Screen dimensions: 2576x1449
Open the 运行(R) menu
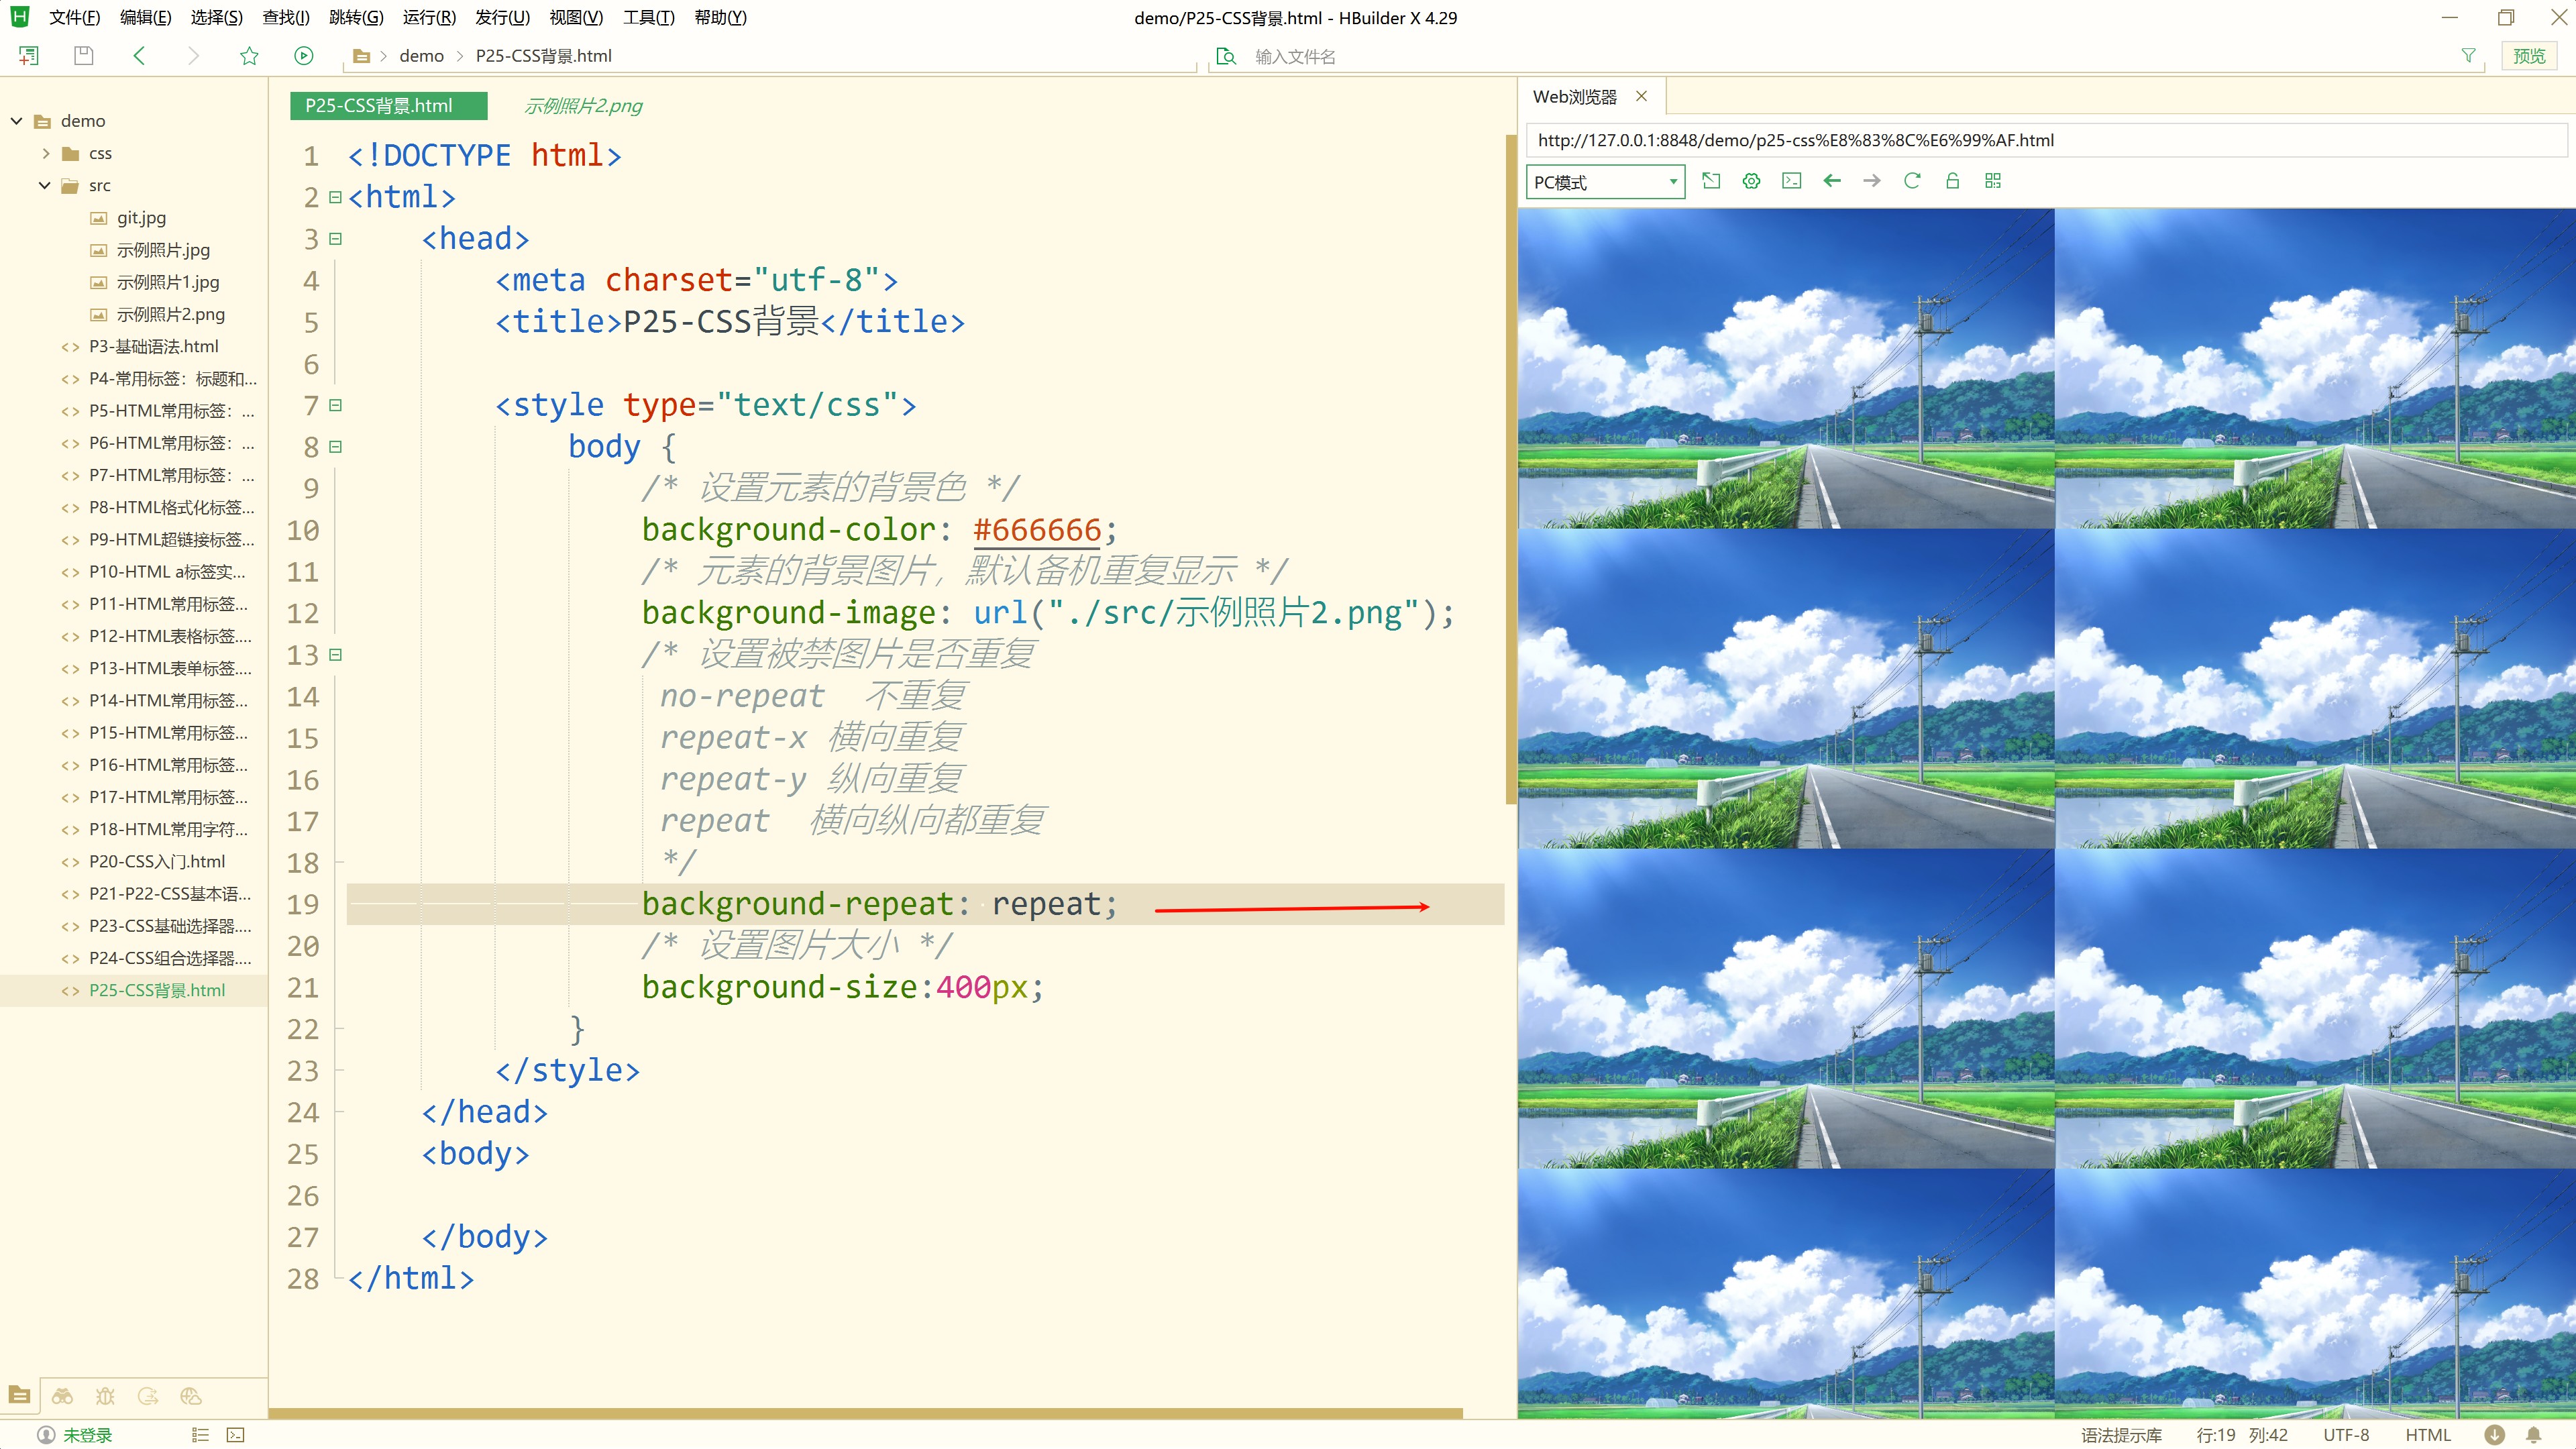(x=429, y=17)
